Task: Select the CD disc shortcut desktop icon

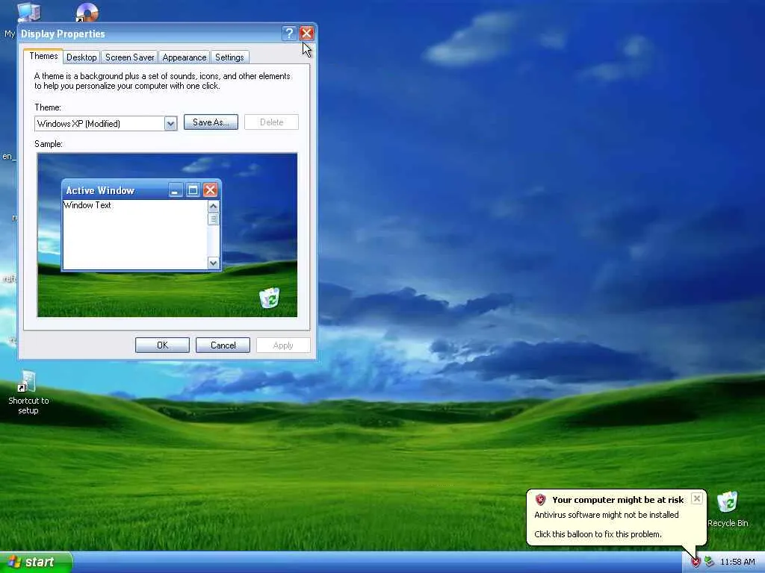Action: [87, 12]
